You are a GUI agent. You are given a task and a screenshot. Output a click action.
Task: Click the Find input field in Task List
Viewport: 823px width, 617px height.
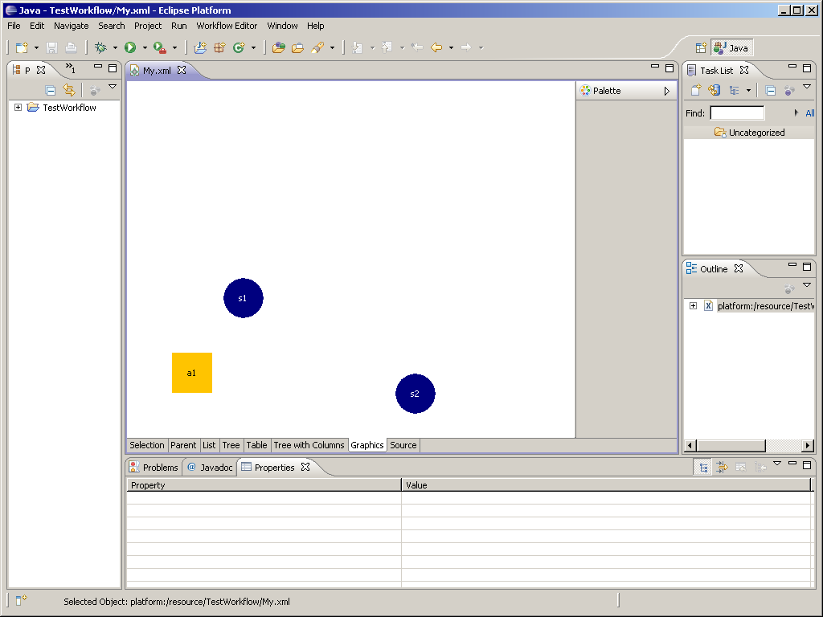[737, 113]
